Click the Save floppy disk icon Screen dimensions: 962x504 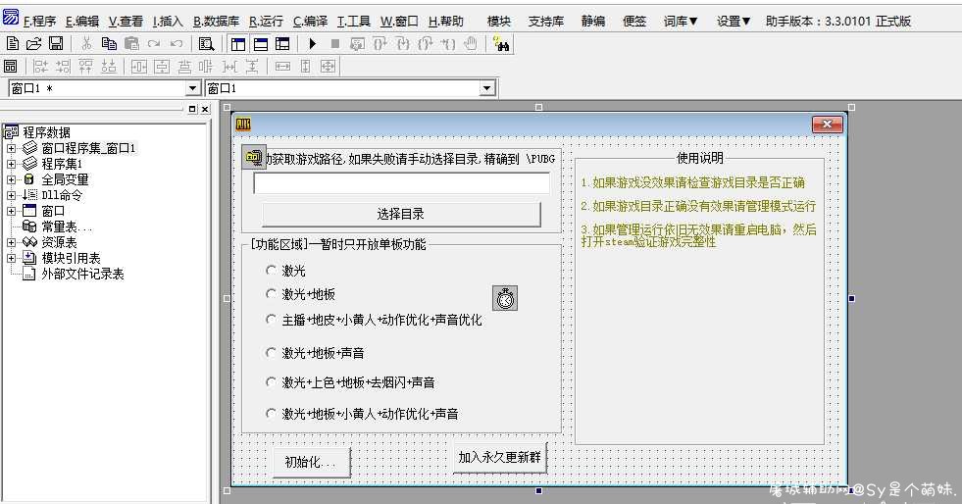56,43
